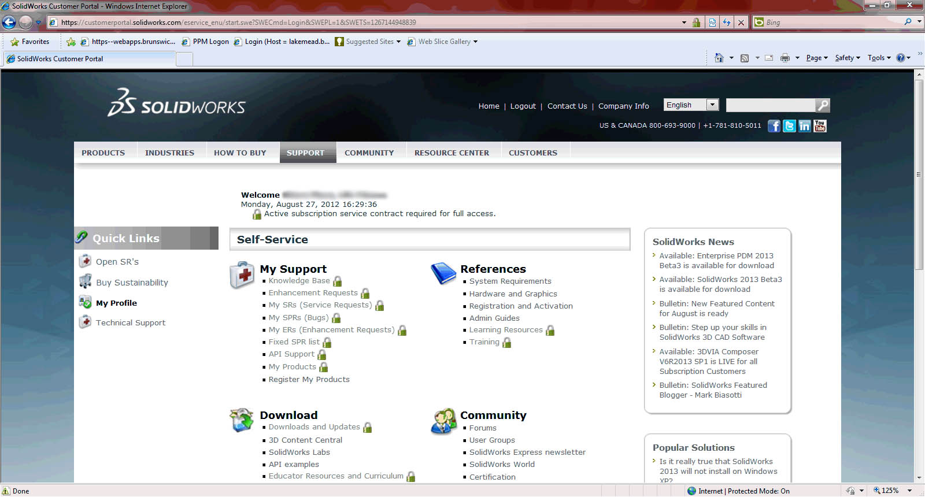Click Register My Products link
Image resolution: width=925 pixels, height=497 pixels.
(309, 379)
